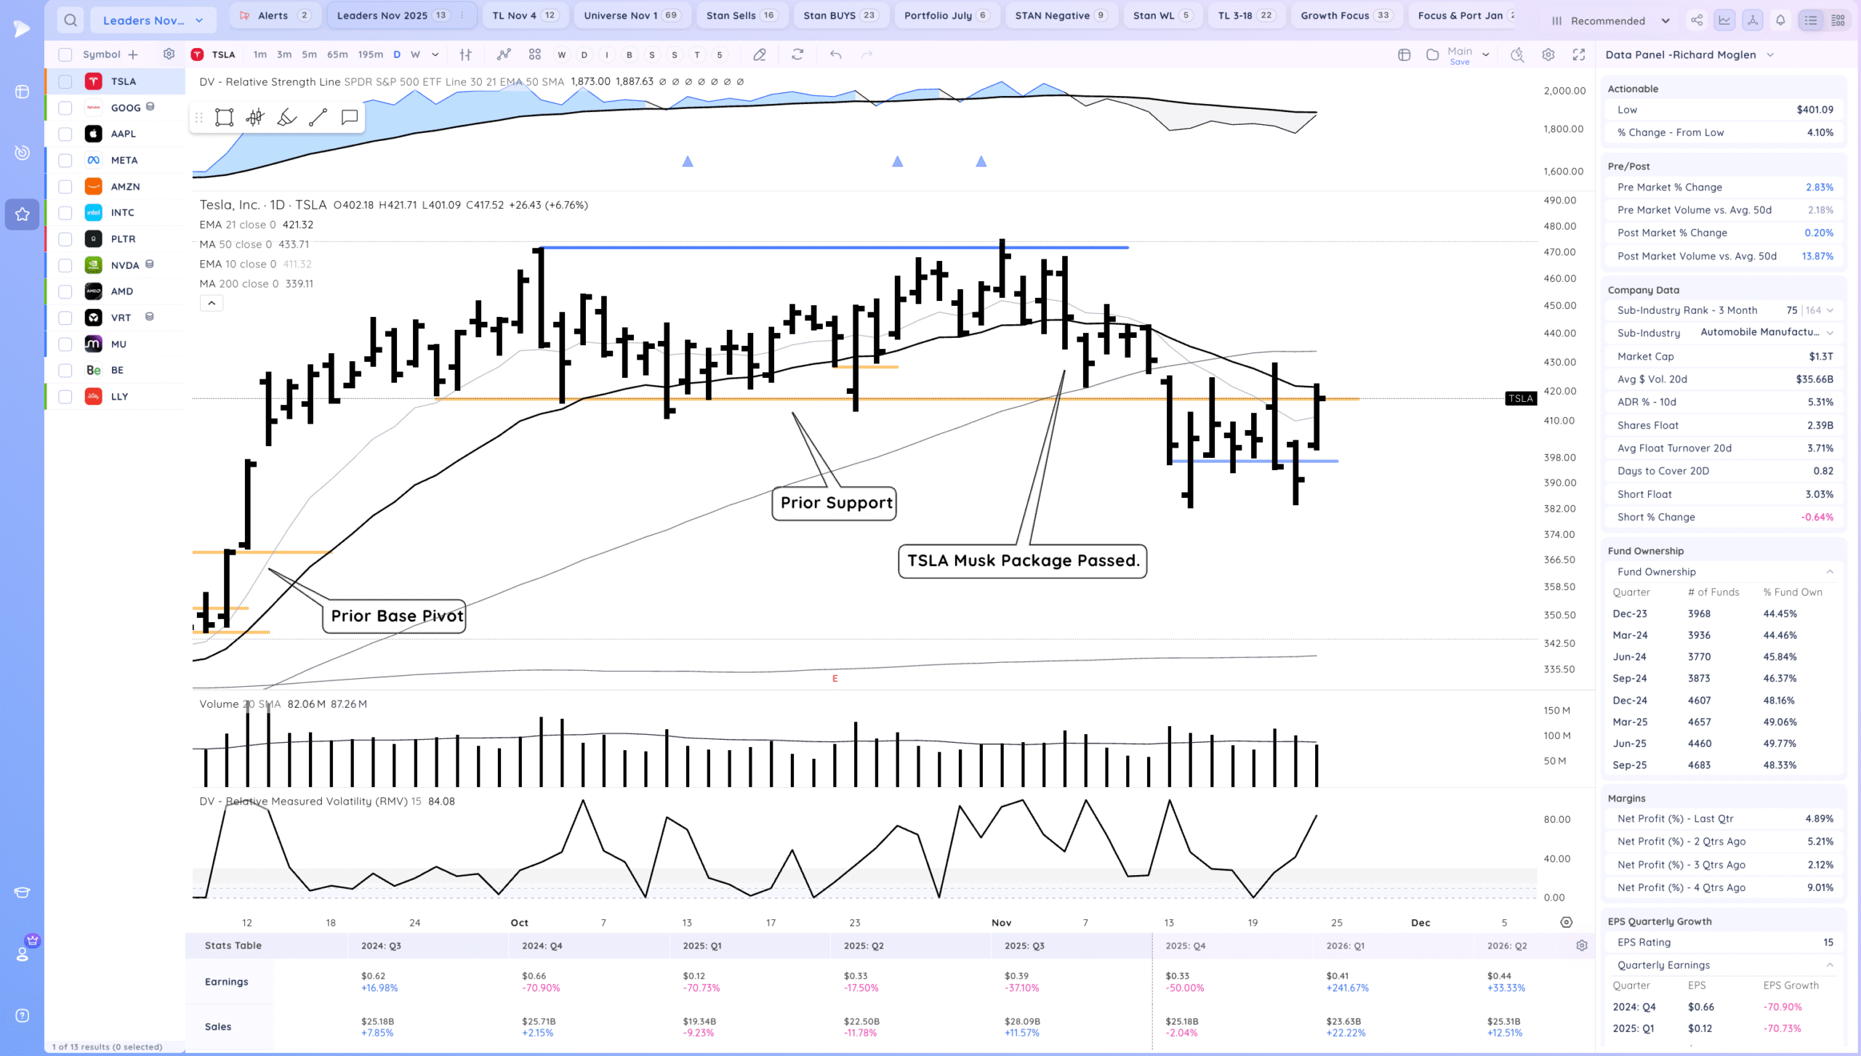Toggle fullscreen chart view icon
Image resolution: width=1861 pixels, height=1056 pixels.
tap(1579, 55)
